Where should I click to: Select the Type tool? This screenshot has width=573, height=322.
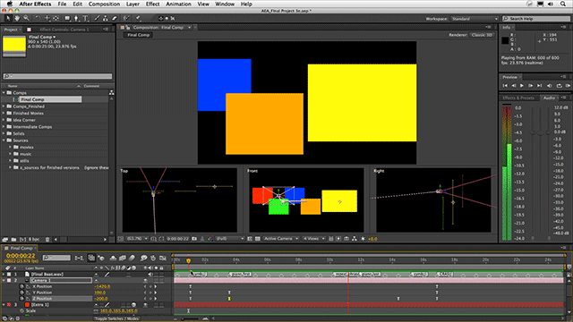click(85, 18)
